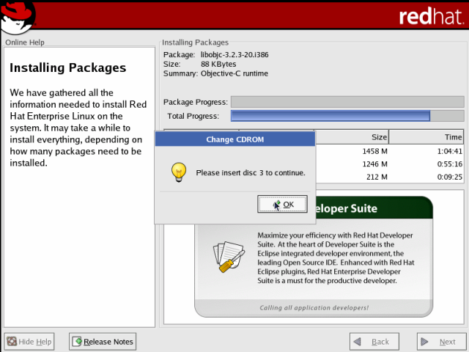Click 'Calling all application developers!' caption

(314, 308)
